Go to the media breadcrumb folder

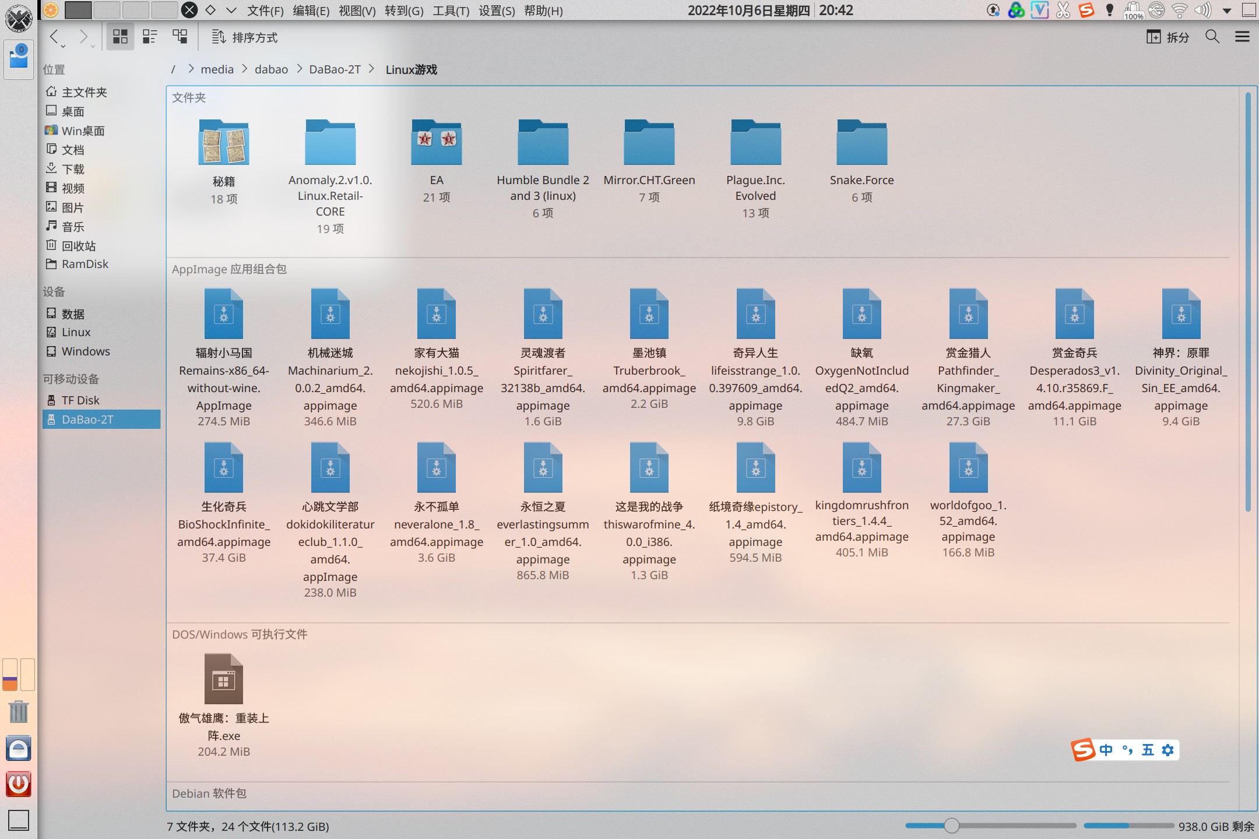216,69
